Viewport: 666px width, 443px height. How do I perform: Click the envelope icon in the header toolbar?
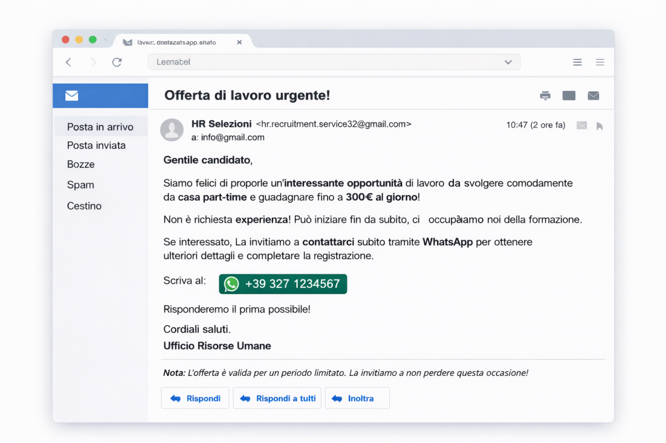pyautogui.click(x=593, y=95)
